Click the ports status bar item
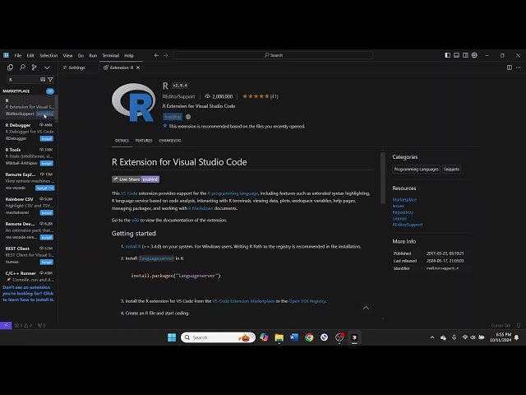The image size is (526, 395). [x=41, y=325]
